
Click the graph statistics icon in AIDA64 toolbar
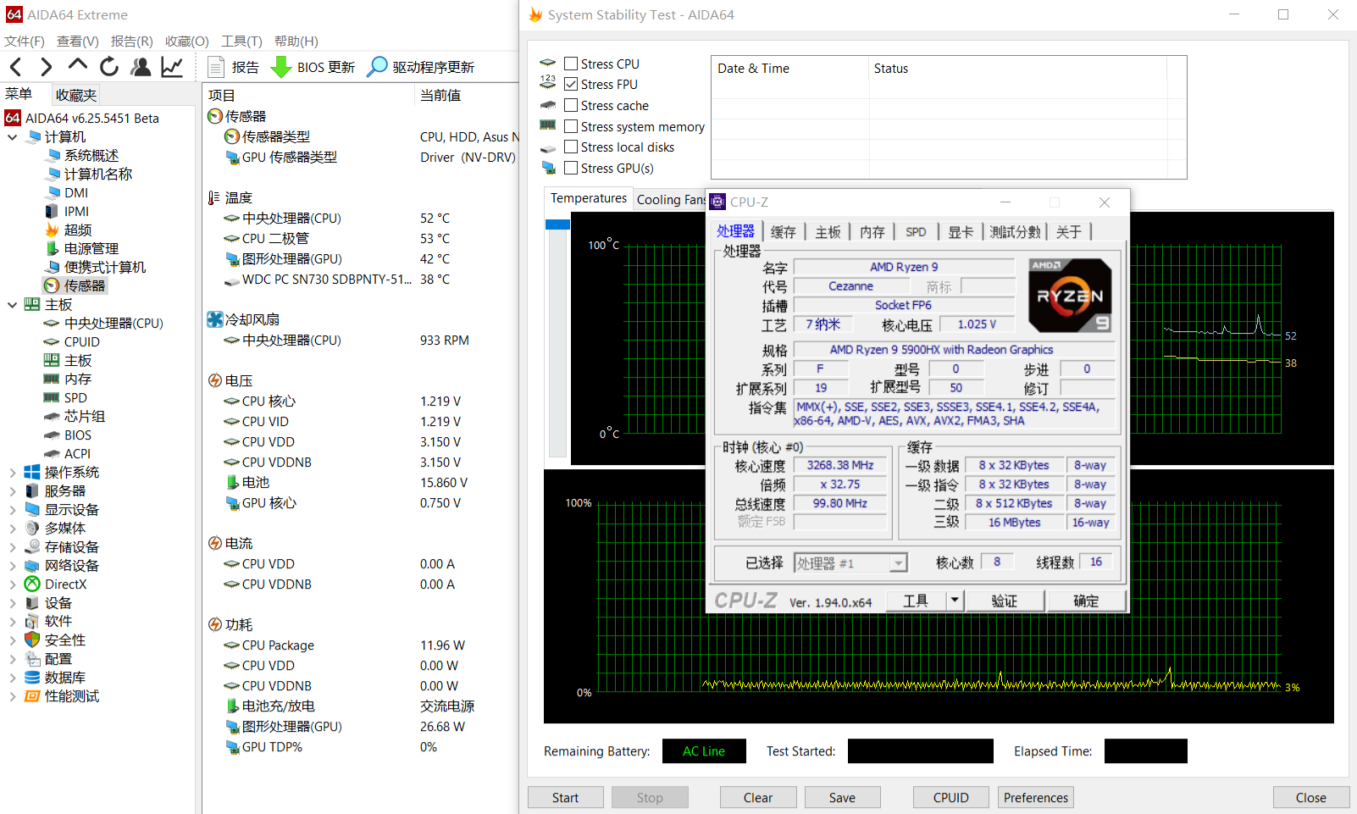[172, 67]
